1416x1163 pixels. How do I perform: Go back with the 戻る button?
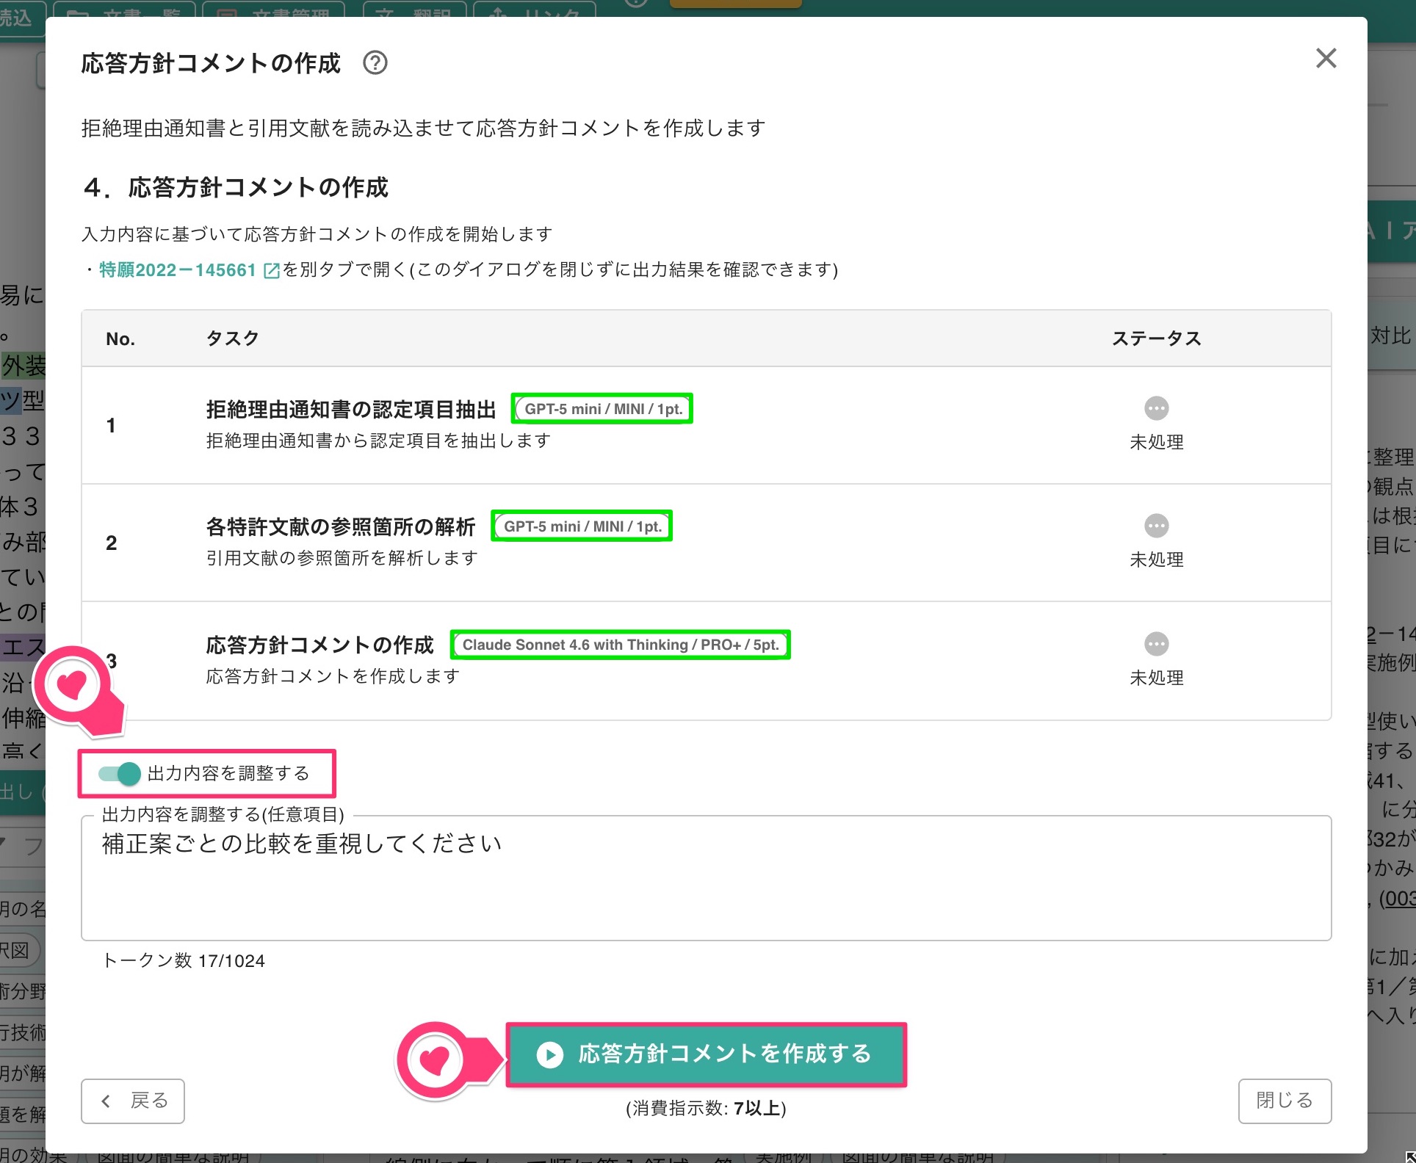coord(133,1101)
